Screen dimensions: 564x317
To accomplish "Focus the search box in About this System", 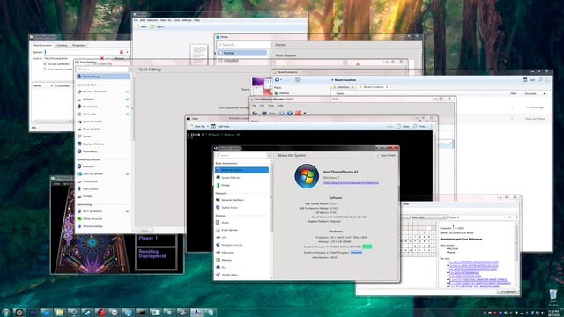I will (x=241, y=155).
